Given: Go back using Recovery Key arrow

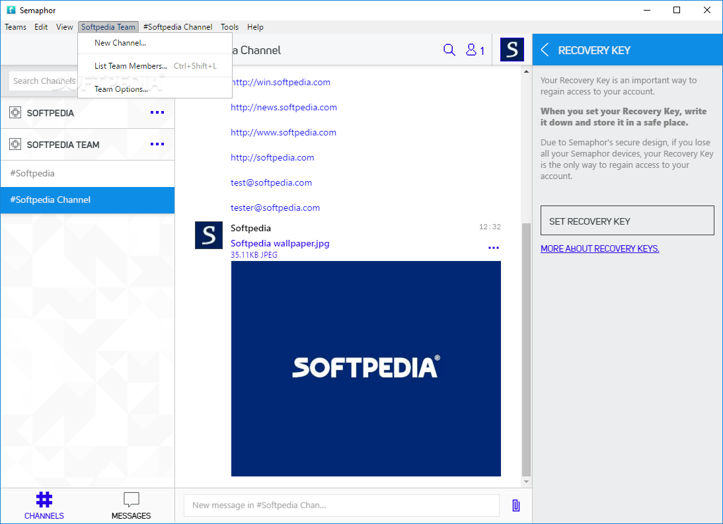Looking at the screenshot, I should tap(545, 50).
